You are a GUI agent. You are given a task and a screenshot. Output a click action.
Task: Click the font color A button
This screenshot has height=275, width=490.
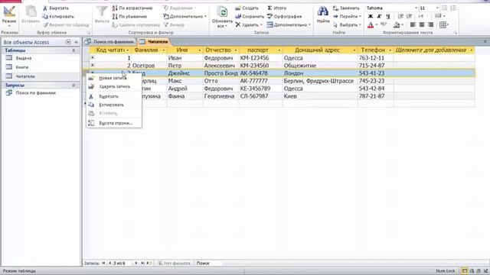(371, 24)
